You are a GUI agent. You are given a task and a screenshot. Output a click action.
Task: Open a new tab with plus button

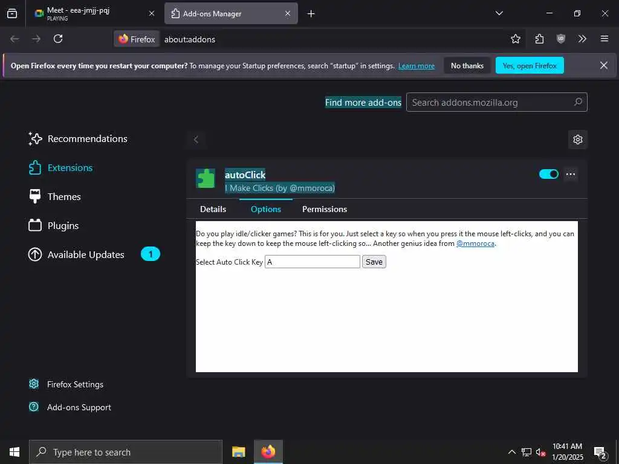click(311, 14)
